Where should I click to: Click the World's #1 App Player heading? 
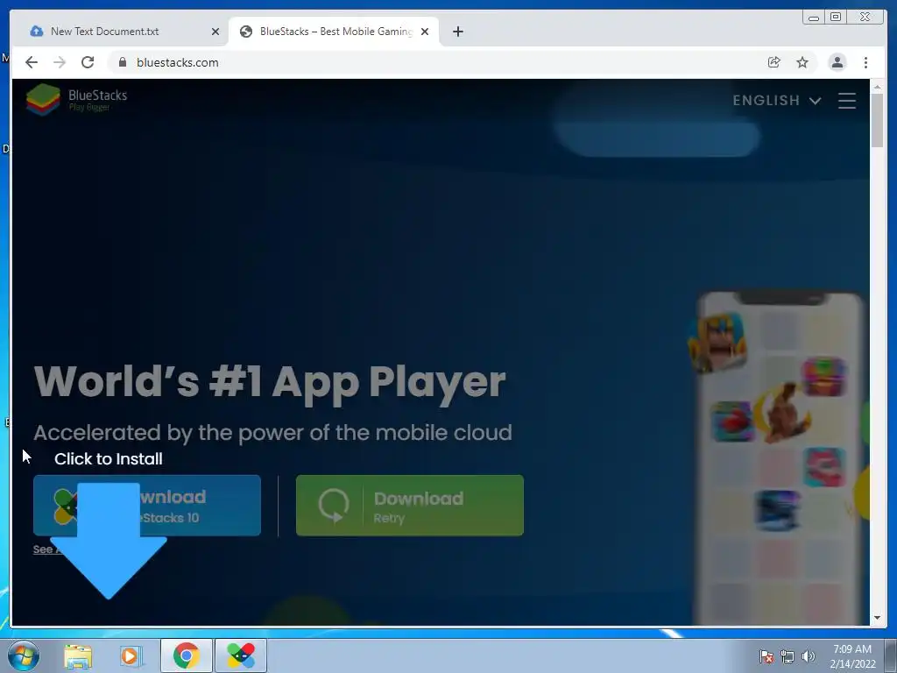[x=270, y=382]
